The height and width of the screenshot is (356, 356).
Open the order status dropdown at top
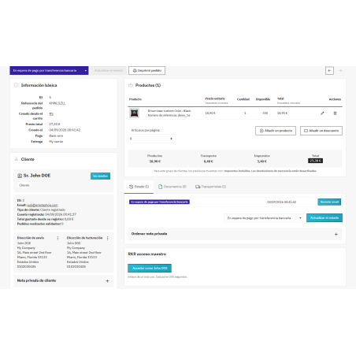pyautogui.click(x=49, y=70)
